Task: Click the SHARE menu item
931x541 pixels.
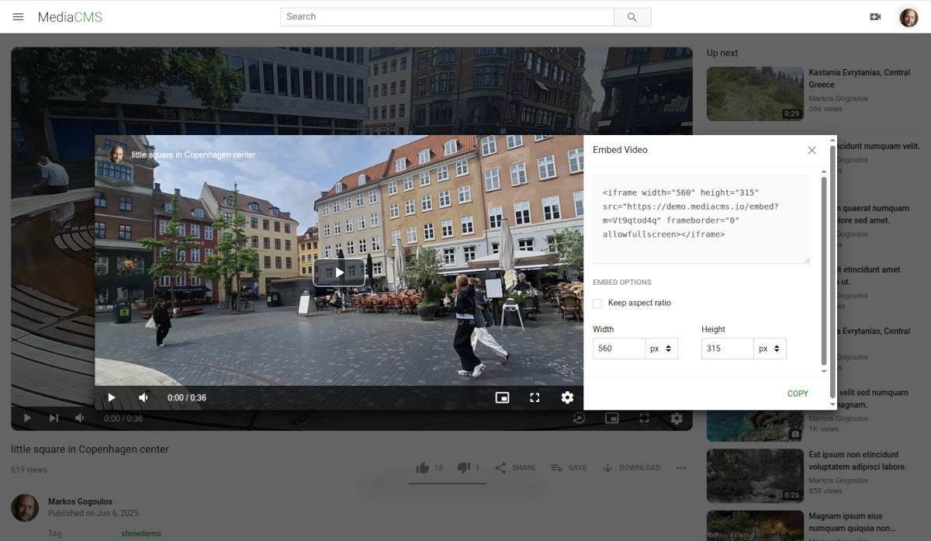Action: click(x=515, y=467)
